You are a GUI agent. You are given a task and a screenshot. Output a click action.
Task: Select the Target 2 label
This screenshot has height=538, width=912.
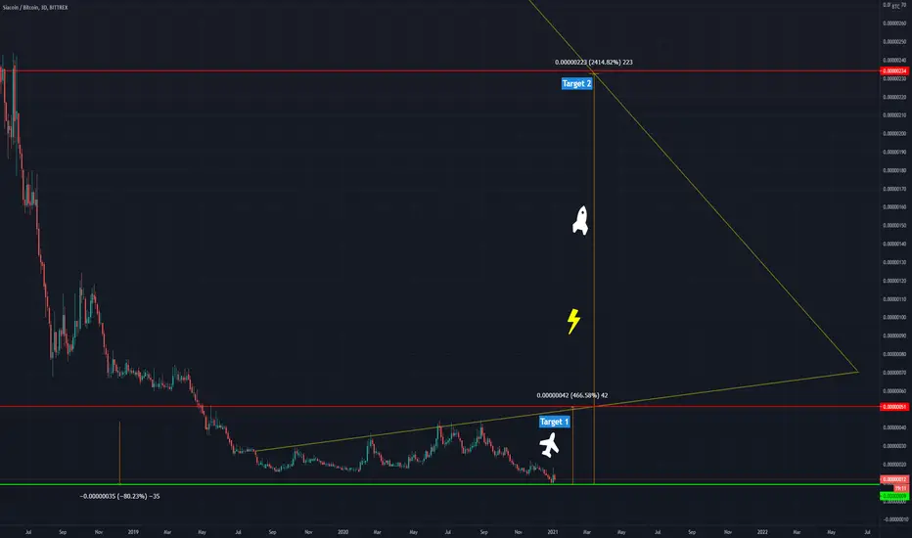click(x=576, y=84)
